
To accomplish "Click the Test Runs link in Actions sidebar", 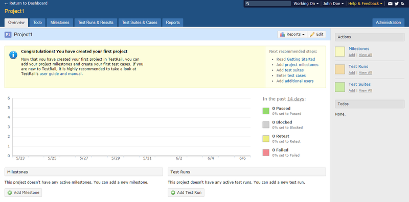I will pyautogui.click(x=358, y=66).
